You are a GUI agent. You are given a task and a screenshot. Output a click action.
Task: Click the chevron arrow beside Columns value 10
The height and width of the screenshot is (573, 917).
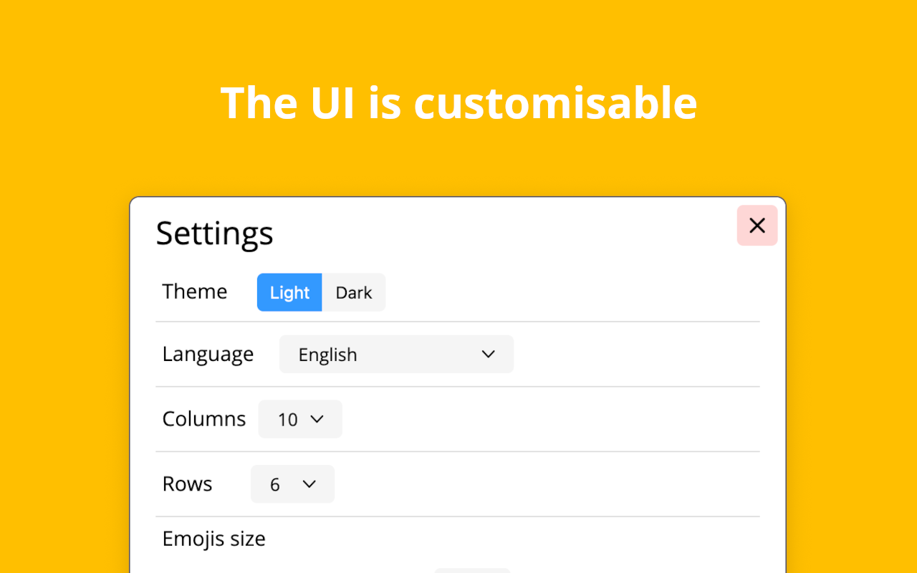317,419
